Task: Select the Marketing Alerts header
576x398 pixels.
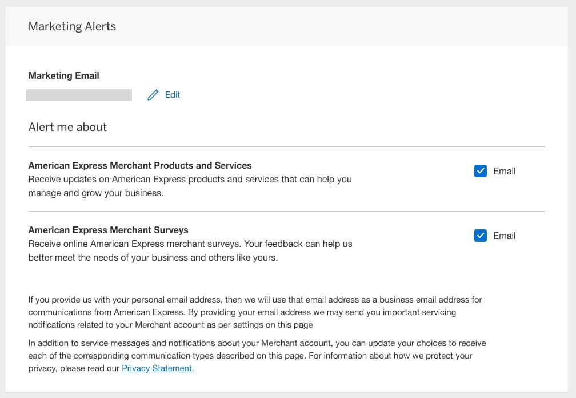Action: pyautogui.click(x=71, y=26)
